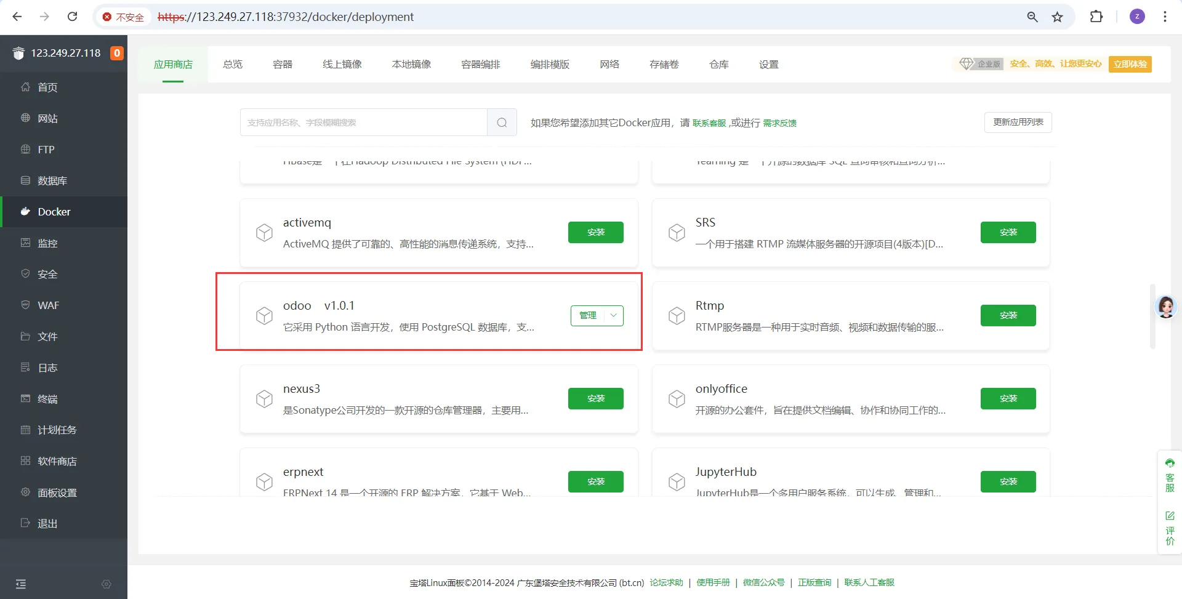This screenshot has width=1182, height=599.
Task: Install the SRS application
Action: coord(1008,232)
